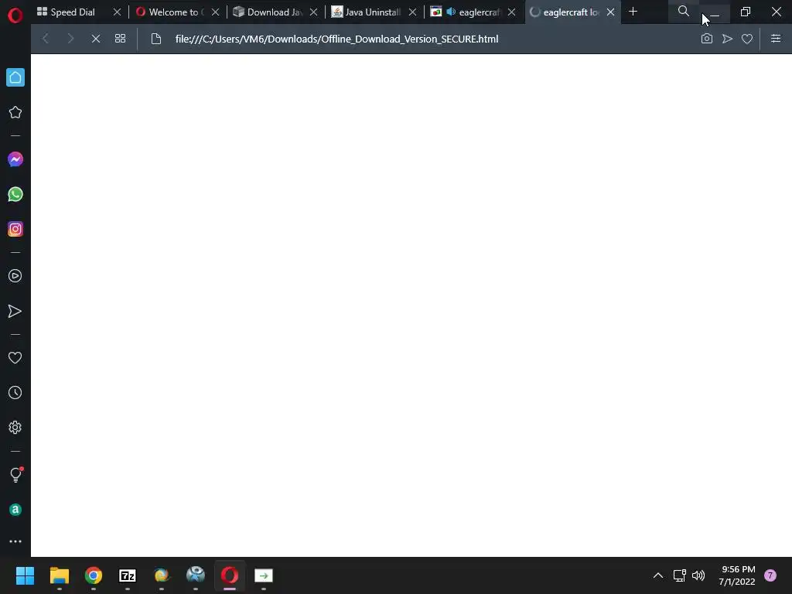Close the Welcome to Opera tab
The width and height of the screenshot is (792, 594).
[216, 12]
